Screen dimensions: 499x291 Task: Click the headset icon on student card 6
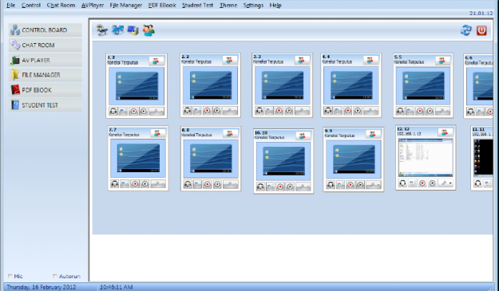pos(471,112)
